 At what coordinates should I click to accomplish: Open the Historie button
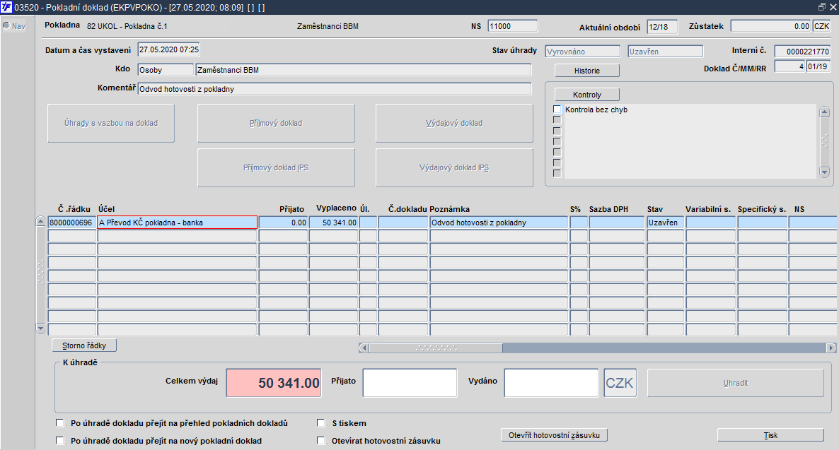pyautogui.click(x=587, y=71)
